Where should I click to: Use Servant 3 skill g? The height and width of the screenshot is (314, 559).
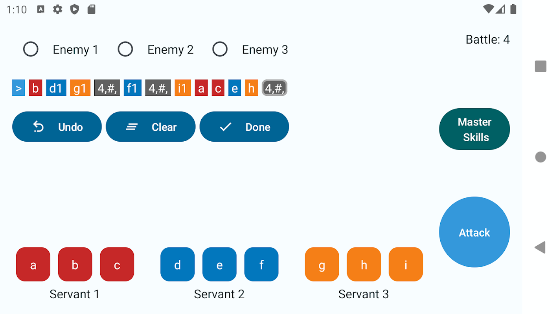click(322, 264)
